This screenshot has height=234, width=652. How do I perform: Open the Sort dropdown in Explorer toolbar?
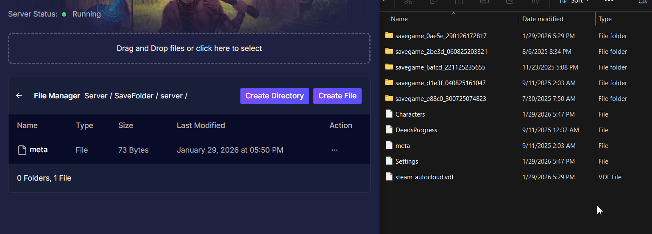tap(575, 2)
